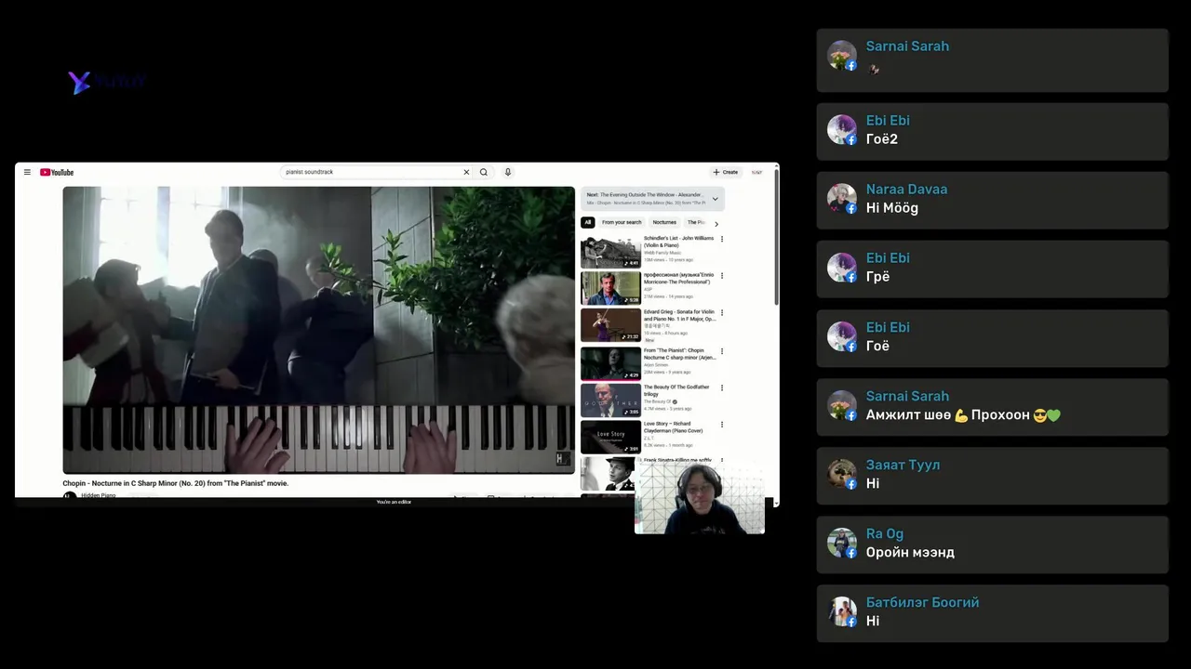This screenshot has height=669, width=1191.
Task: Click Заяат Туул commenter avatar
Action: tap(842, 474)
